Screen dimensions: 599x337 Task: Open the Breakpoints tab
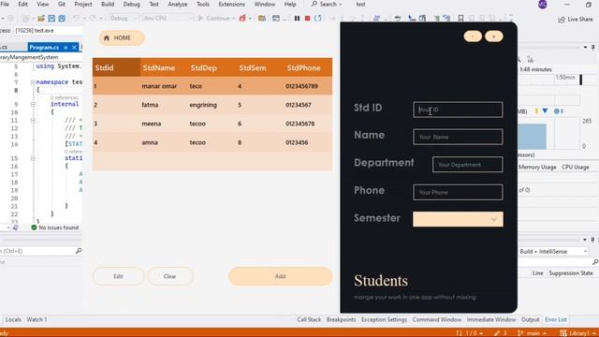(341, 319)
